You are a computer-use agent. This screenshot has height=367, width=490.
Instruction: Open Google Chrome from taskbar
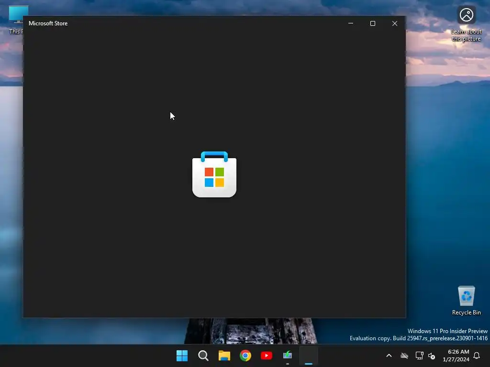(x=245, y=356)
